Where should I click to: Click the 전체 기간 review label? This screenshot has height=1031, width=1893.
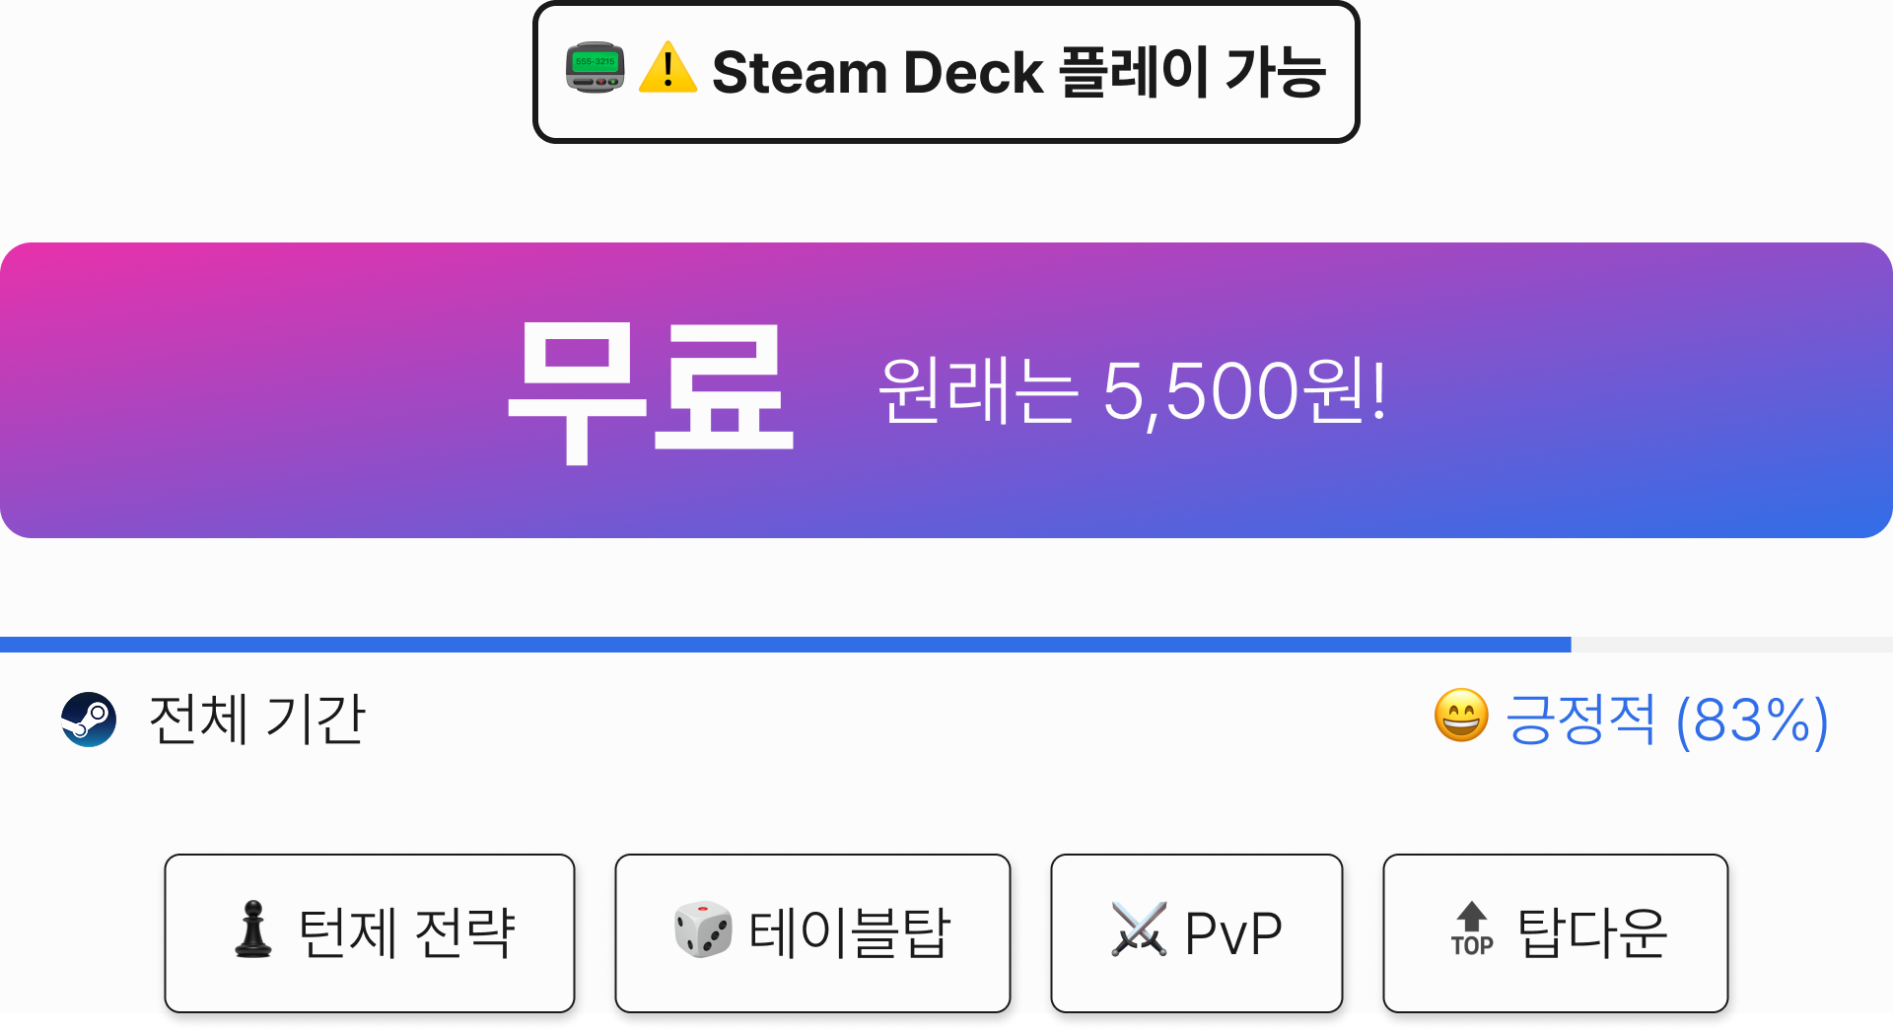(x=257, y=720)
